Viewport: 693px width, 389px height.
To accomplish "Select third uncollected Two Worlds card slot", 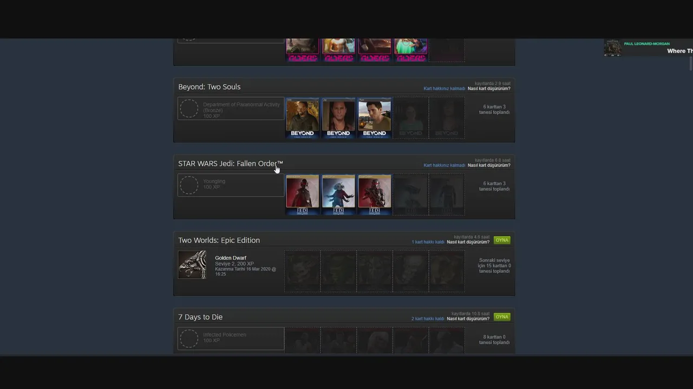I will 375,271.
